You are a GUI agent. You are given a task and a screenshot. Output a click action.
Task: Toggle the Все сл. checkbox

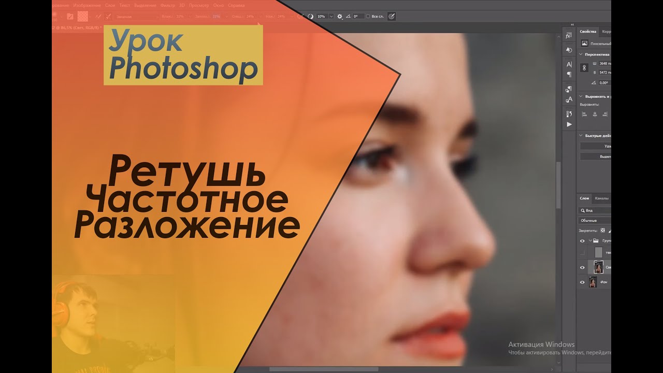(x=368, y=17)
